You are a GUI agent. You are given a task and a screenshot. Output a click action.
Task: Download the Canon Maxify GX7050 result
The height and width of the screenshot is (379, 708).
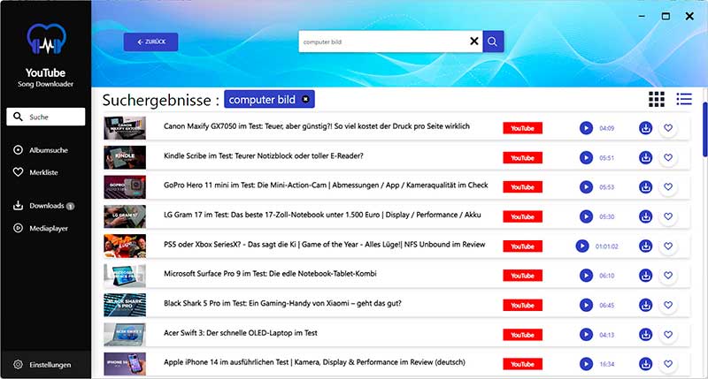click(x=645, y=128)
